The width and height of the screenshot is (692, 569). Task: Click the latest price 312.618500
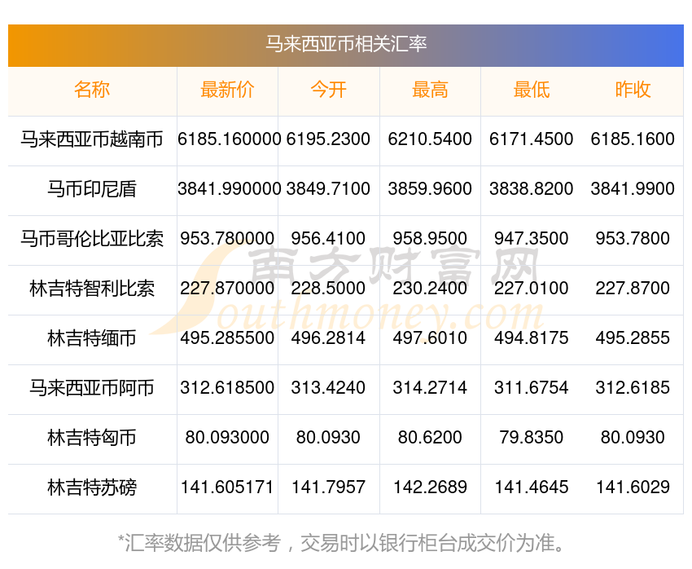click(x=227, y=388)
